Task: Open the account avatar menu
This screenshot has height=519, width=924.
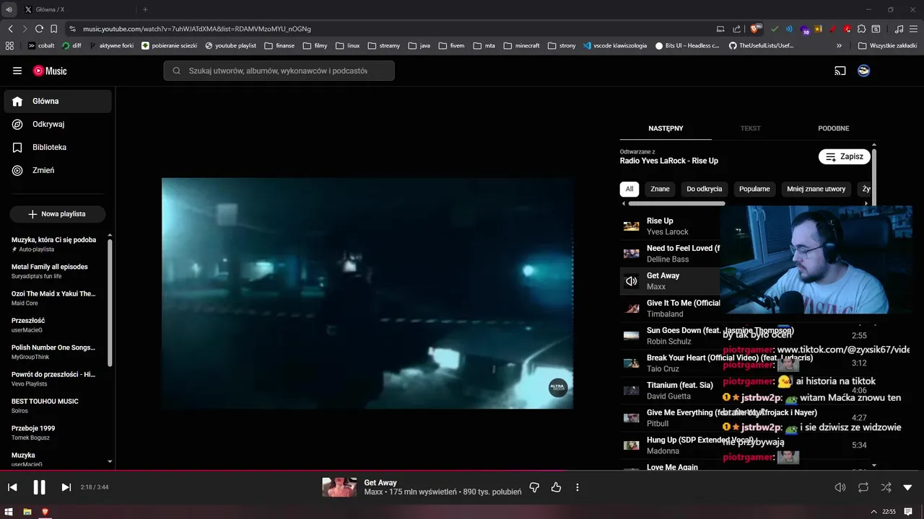Action: tap(863, 71)
